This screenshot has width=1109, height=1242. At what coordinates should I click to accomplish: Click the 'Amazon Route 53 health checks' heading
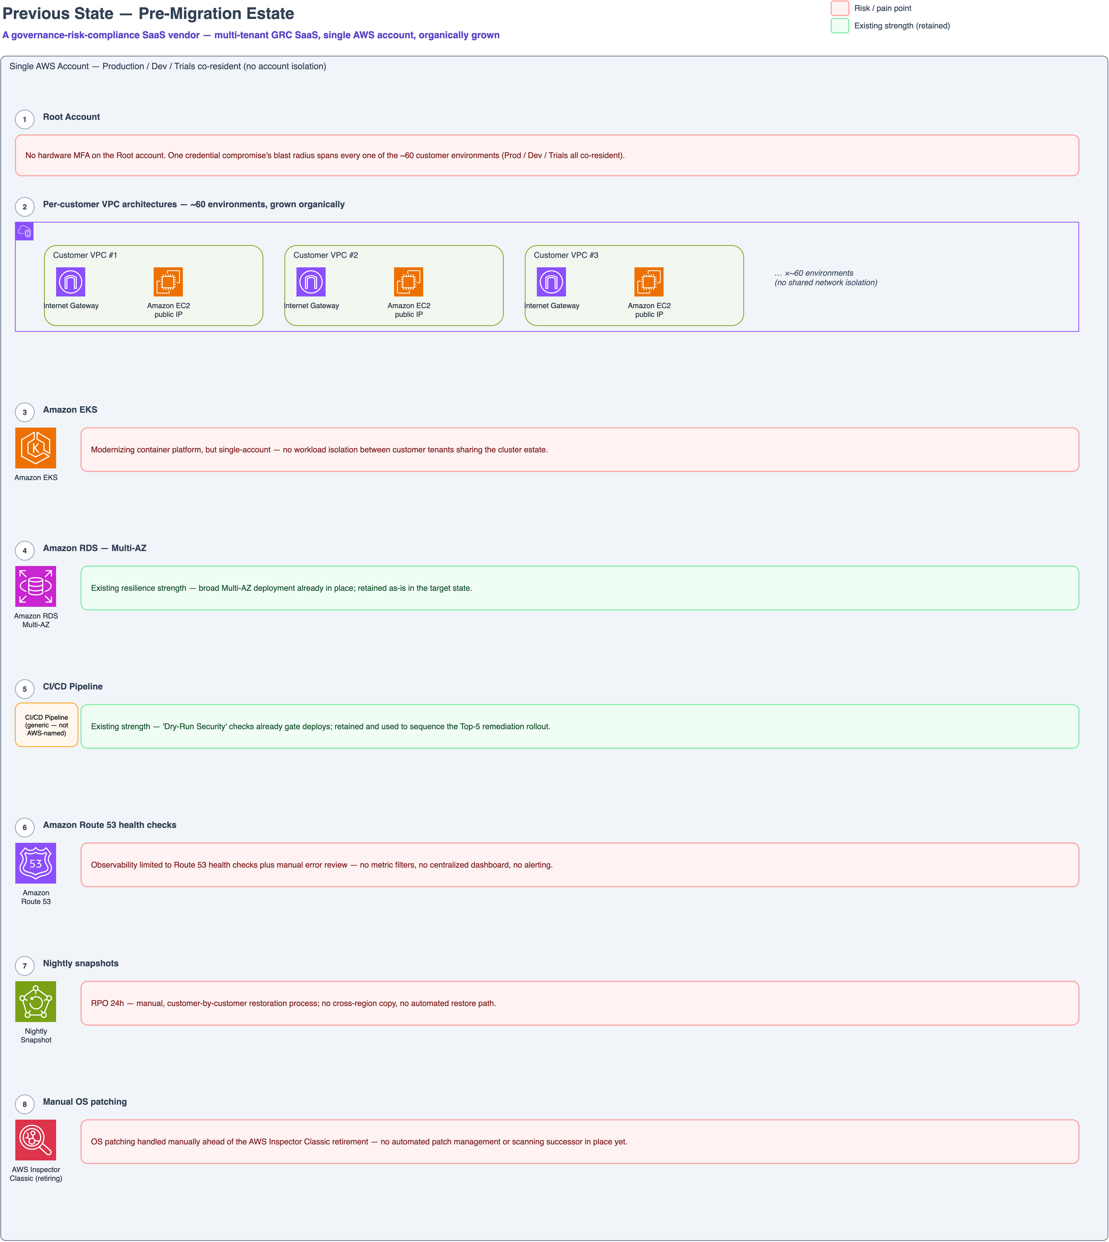coord(110,825)
